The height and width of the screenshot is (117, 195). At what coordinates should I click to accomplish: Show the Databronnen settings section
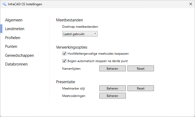tap(16, 64)
